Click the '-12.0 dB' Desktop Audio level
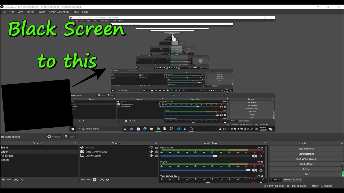This screenshot has width=344, height=193. [x=259, y=148]
